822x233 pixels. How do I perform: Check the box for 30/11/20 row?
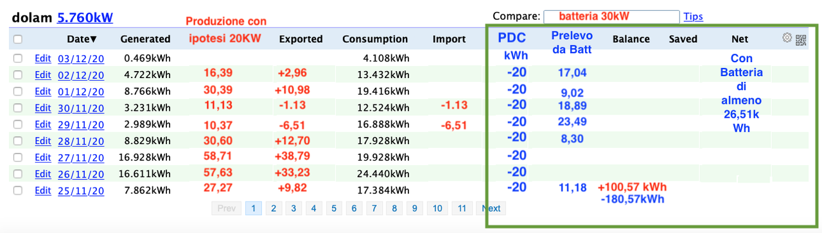pos(18,108)
